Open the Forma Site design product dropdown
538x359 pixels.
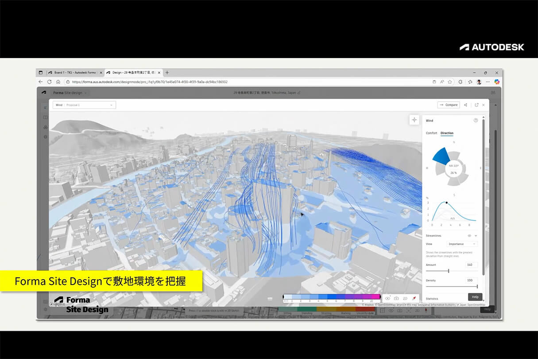[70, 93]
